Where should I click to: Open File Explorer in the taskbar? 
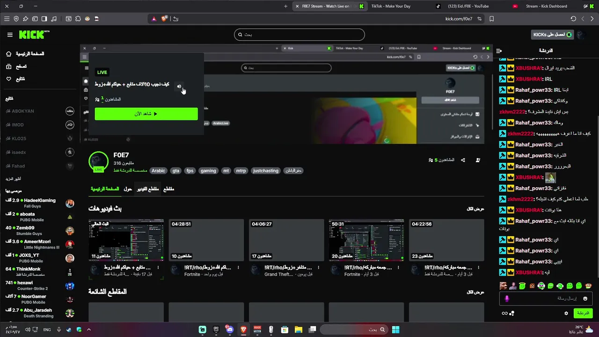pos(299,330)
